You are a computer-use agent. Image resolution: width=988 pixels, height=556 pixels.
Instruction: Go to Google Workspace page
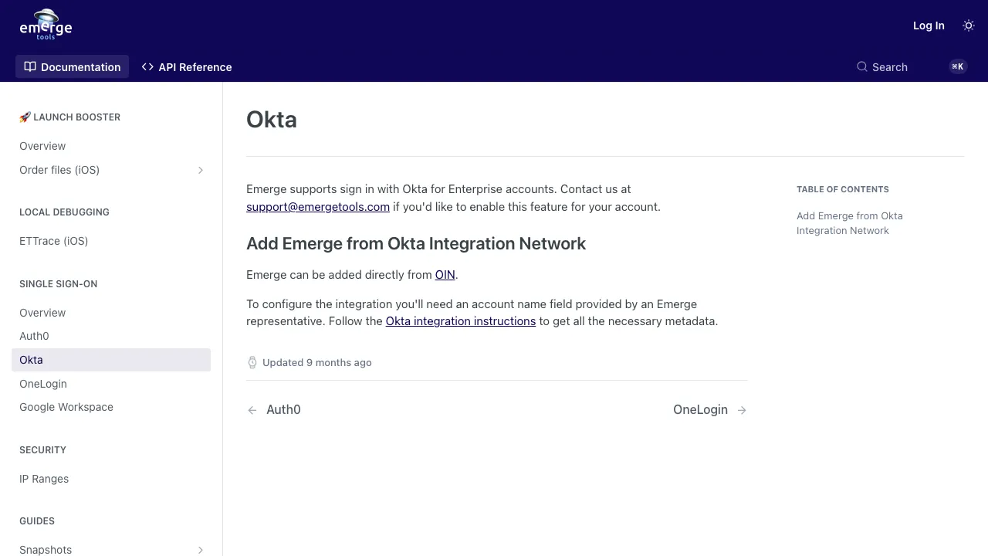pyautogui.click(x=66, y=407)
